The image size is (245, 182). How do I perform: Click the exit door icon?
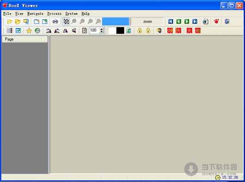pos(227,22)
